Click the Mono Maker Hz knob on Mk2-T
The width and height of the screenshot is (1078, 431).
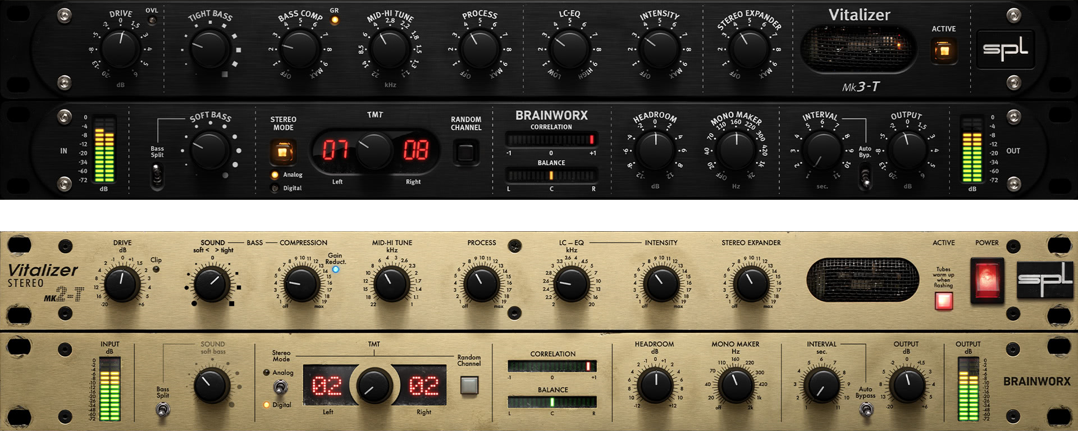pyautogui.click(x=736, y=386)
